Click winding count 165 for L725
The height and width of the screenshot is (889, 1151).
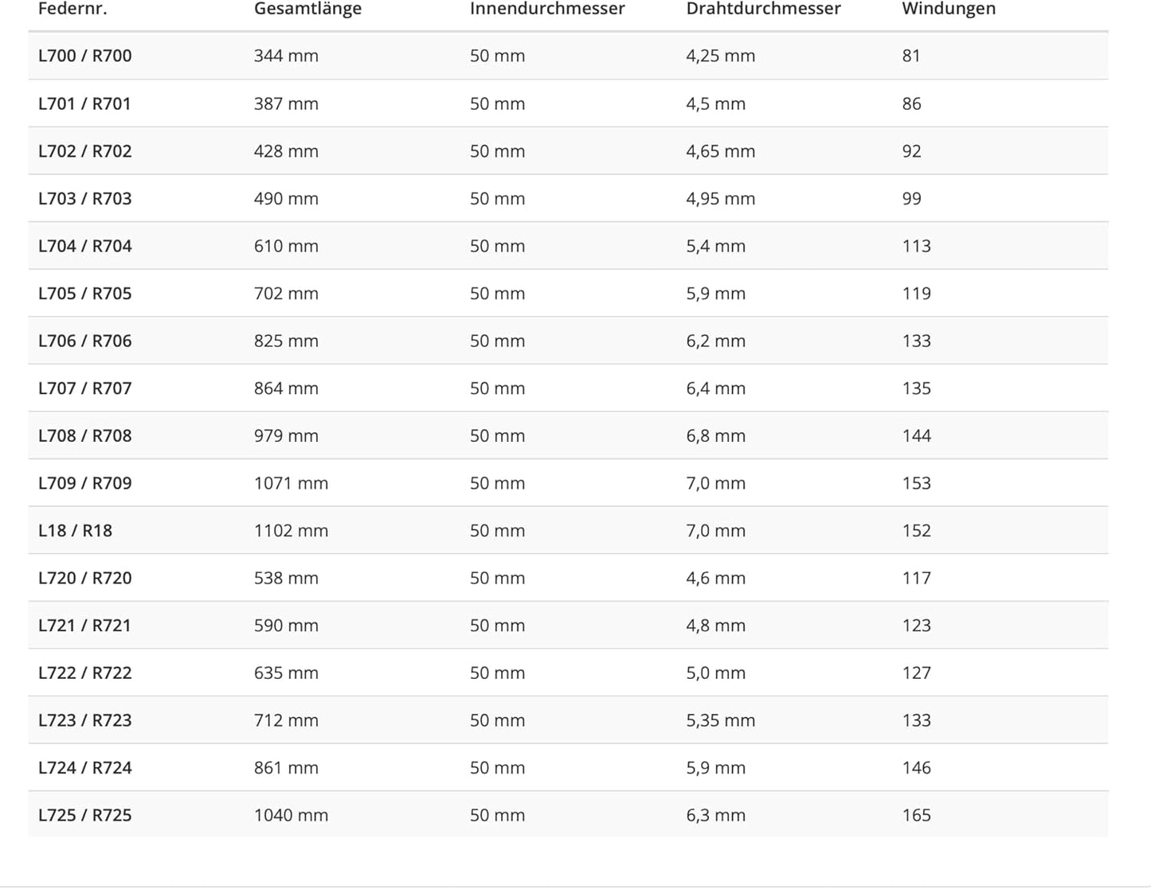(916, 815)
